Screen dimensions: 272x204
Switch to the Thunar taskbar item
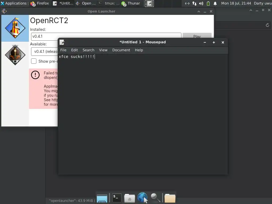pos(131,3)
